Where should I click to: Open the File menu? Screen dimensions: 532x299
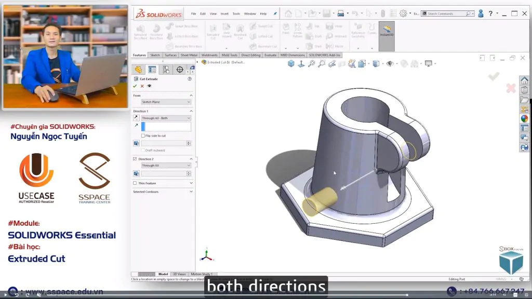pyautogui.click(x=193, y=14)
